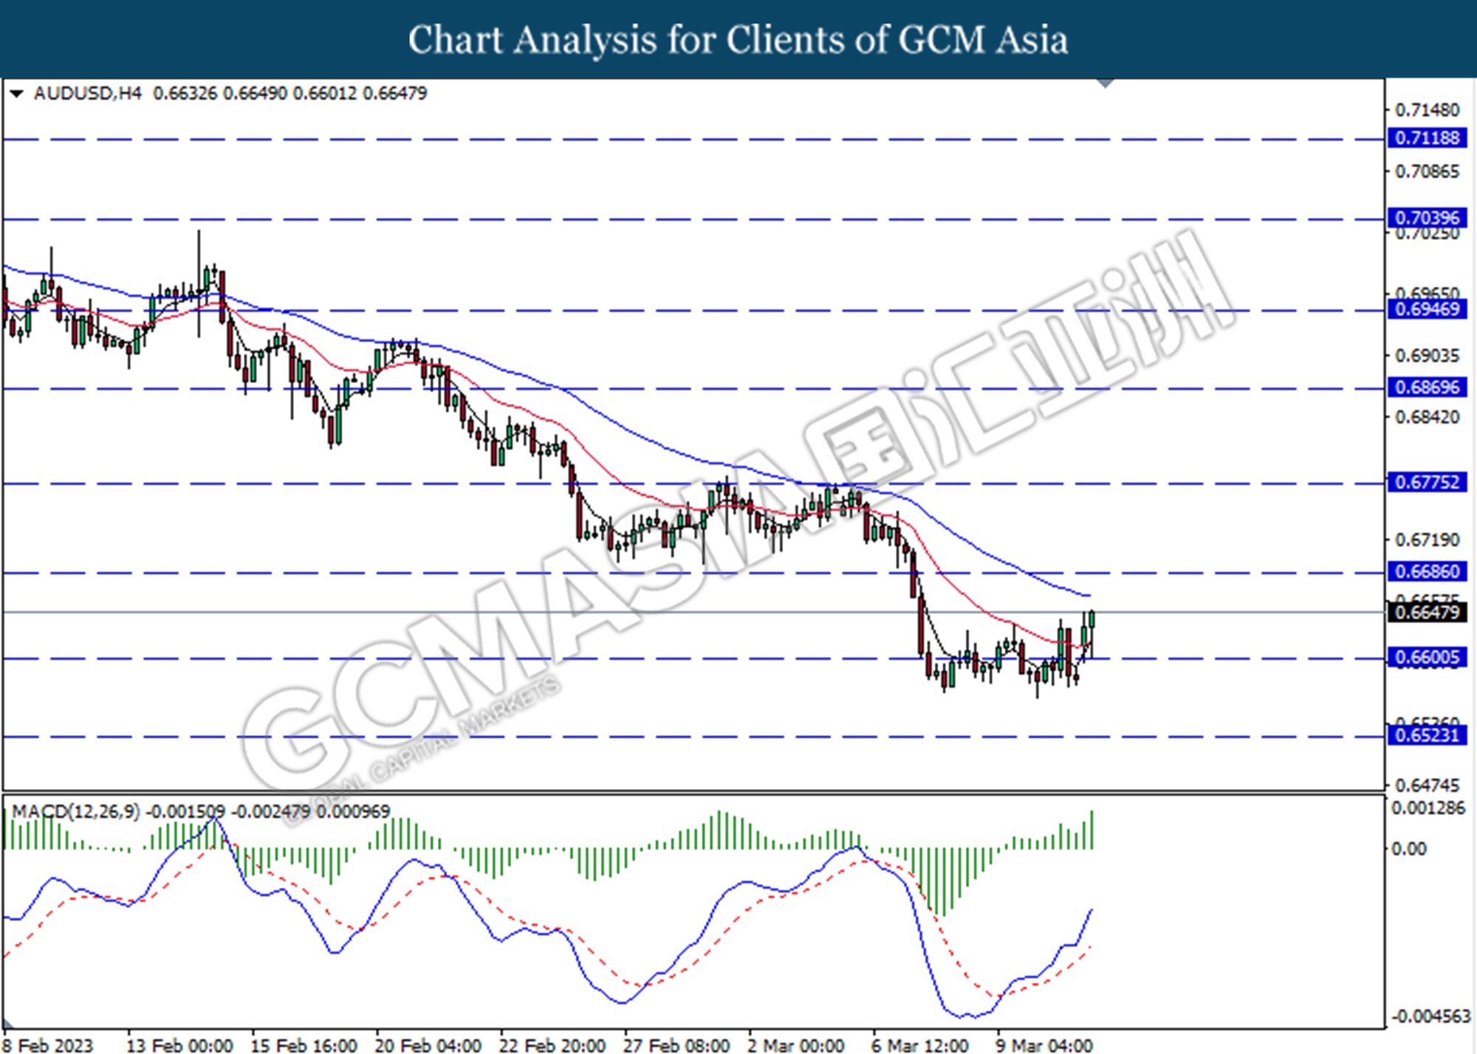Click the MACD(12,26,9) indicator label
Image resolution: width=1477 pixels, height=1054 pixels.
tap(75, 812)
